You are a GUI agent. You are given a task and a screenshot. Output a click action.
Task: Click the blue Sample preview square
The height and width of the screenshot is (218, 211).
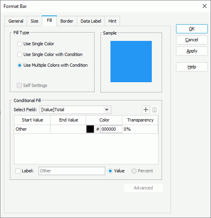click(131, 62)
